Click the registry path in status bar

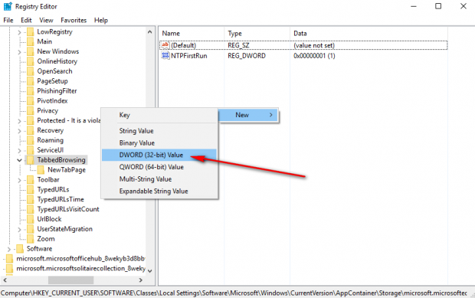[234, 293]
